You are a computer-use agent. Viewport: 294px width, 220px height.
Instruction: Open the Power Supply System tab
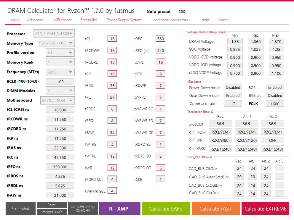pos(124,20)
